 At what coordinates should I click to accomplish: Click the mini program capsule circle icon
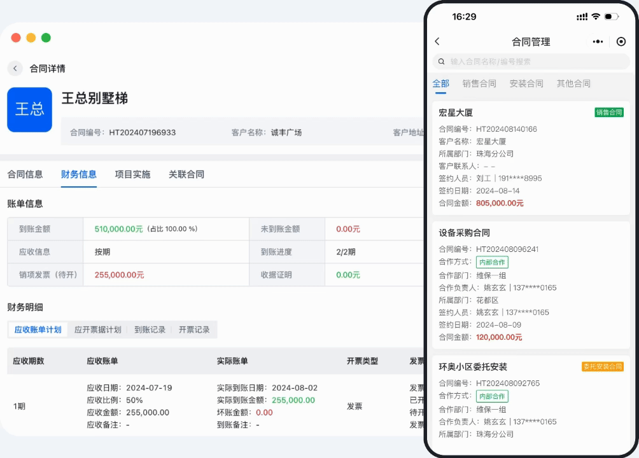point(621,41)
